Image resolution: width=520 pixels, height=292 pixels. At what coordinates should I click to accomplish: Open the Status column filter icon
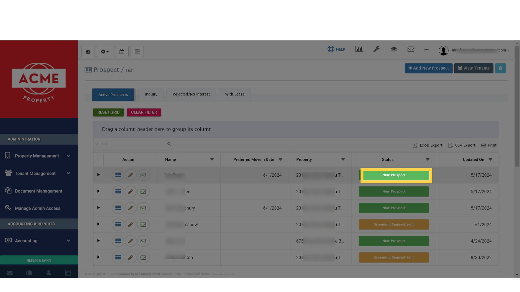pos(428,160)
